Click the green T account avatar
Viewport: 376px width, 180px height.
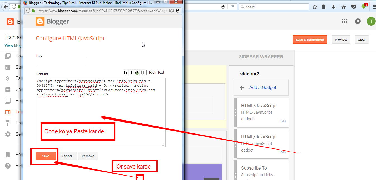point(371,21)
